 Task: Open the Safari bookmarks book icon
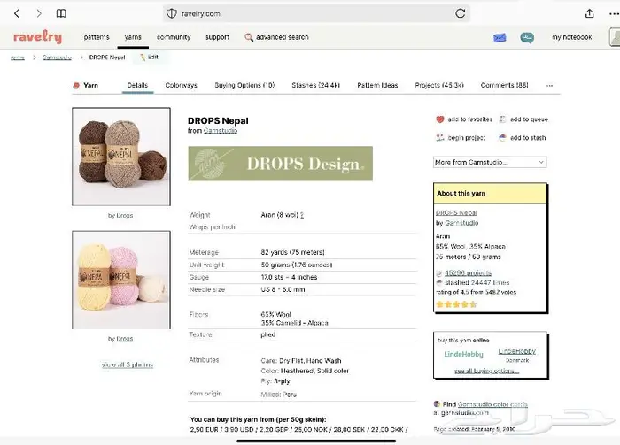pos(61,13)
